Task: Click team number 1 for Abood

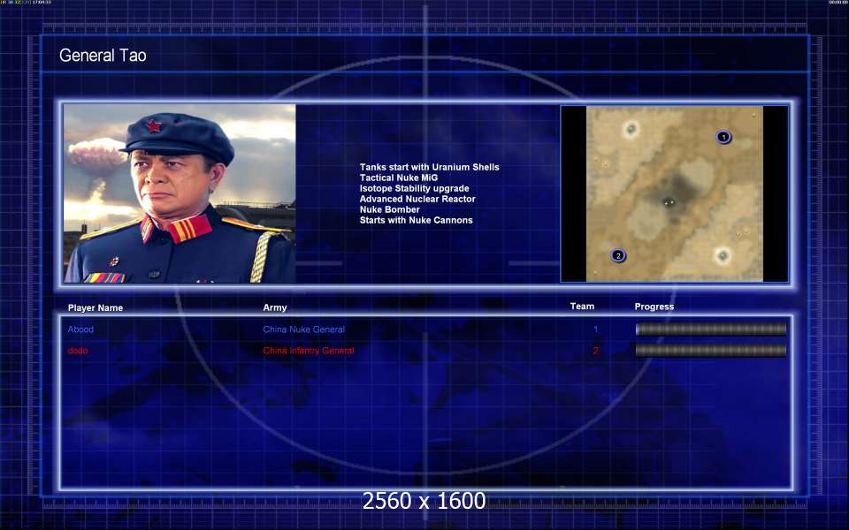Action: 595,329
